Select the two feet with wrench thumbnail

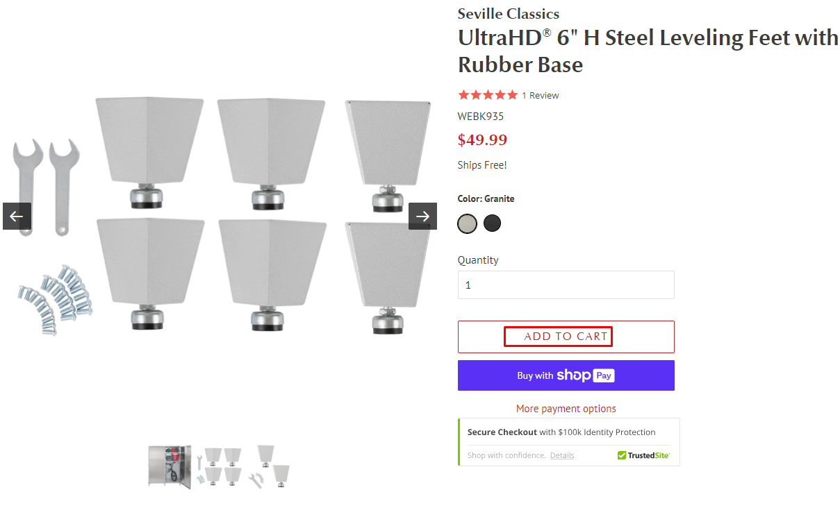[271, 466]
